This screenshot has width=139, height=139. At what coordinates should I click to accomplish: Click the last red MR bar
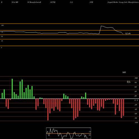(x=123, y=107)
